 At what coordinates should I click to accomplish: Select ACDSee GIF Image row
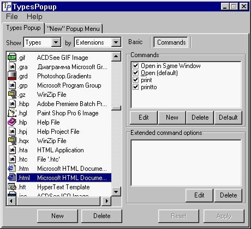59,58
